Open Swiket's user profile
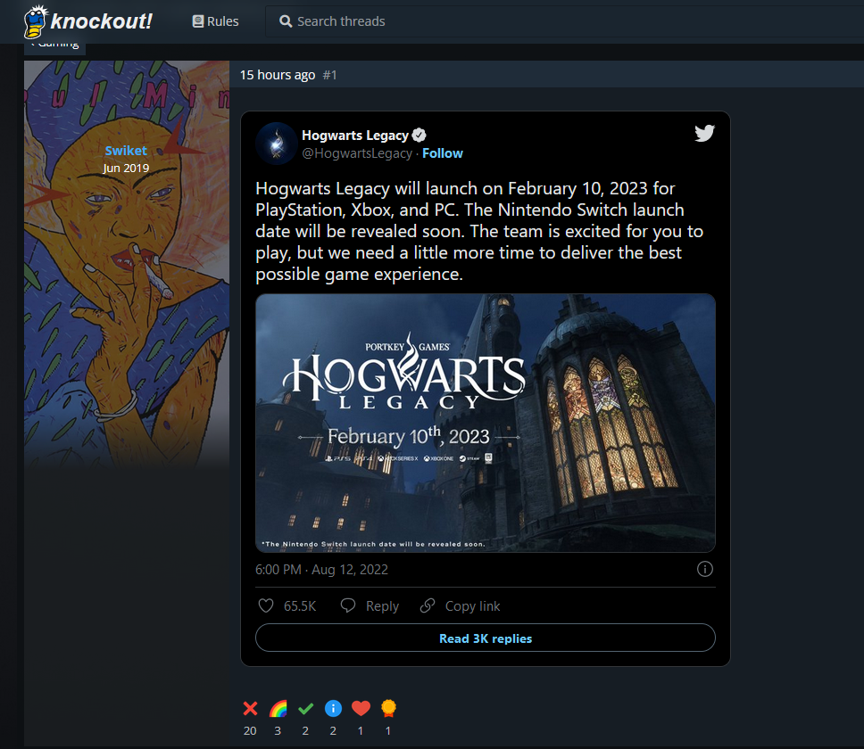 coord(126,150)
